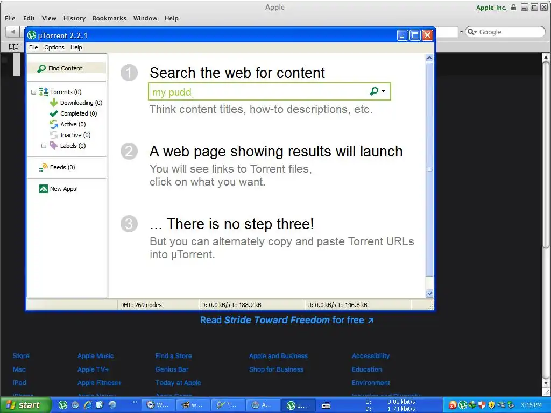Image resolution: width=551 pixels, height=413 pixels.
Task: Open the Apple and Business footer link
Action: point(278,356)
